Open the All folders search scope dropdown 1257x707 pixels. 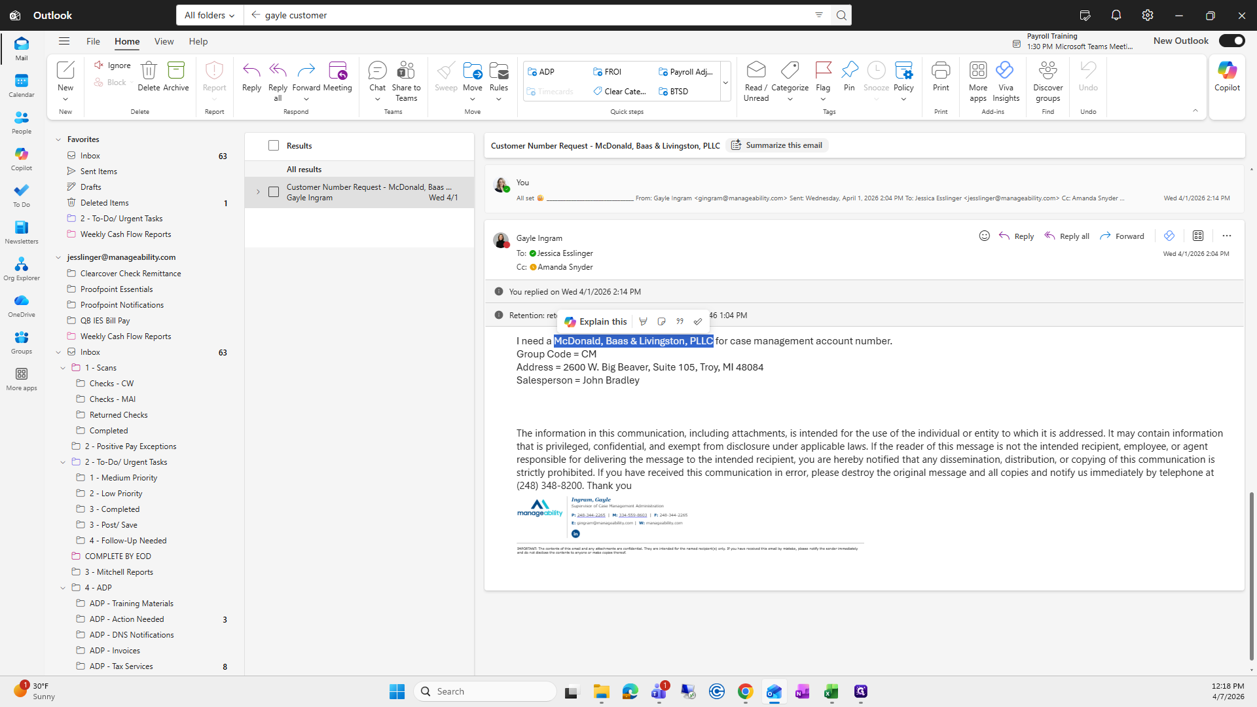coord(209,15)
